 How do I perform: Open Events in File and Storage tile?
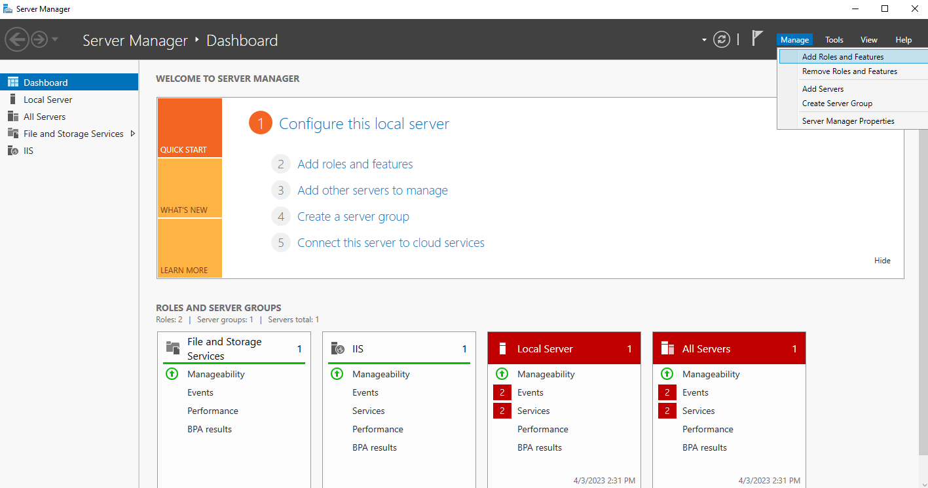pyautogui.click(x=200, y=392)
